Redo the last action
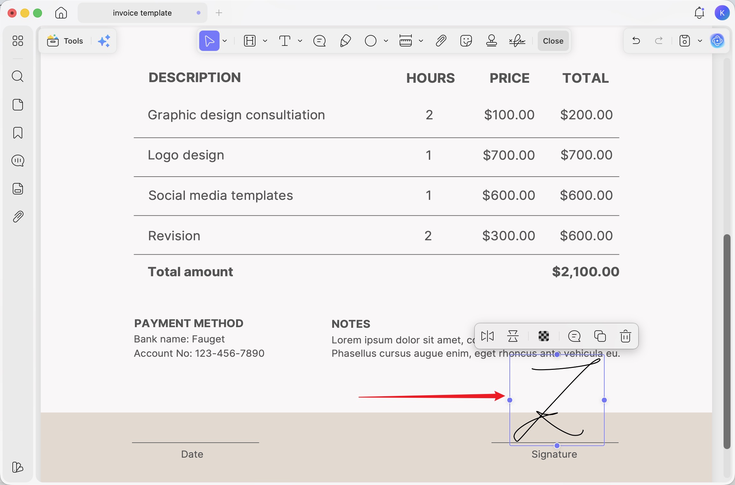 [659, 40]
